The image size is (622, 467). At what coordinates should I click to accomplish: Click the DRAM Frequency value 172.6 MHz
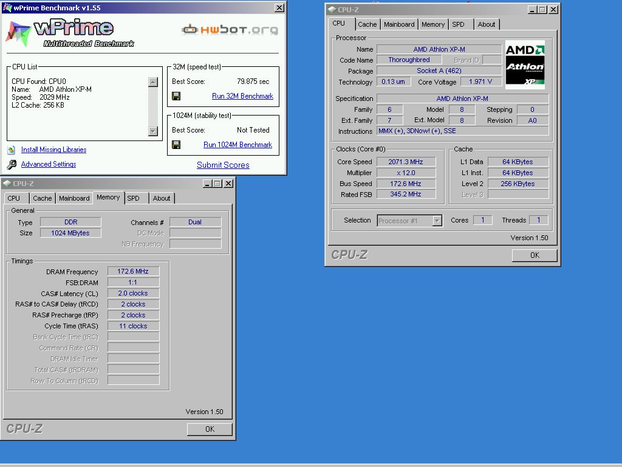coord(133,272)
